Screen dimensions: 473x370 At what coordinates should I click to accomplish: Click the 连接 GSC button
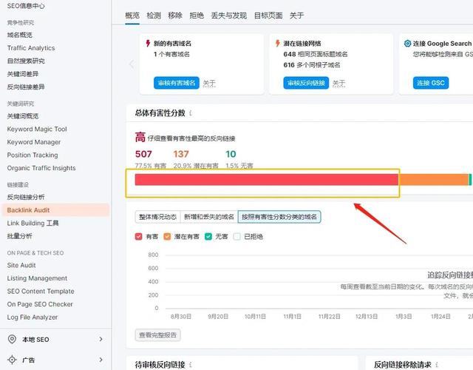[x=431, y=83]
